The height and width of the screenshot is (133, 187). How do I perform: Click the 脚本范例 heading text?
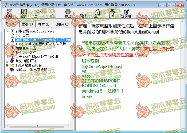click(92, 61)
